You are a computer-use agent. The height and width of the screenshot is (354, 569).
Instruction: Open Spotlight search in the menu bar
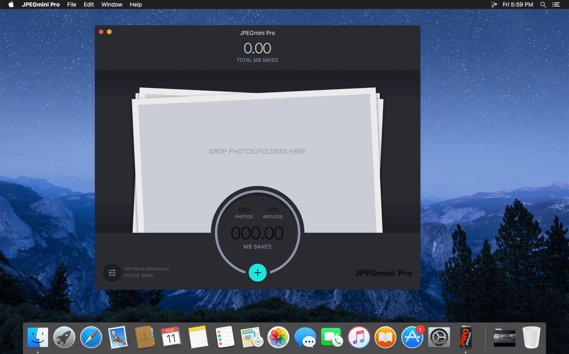point(543,4)
